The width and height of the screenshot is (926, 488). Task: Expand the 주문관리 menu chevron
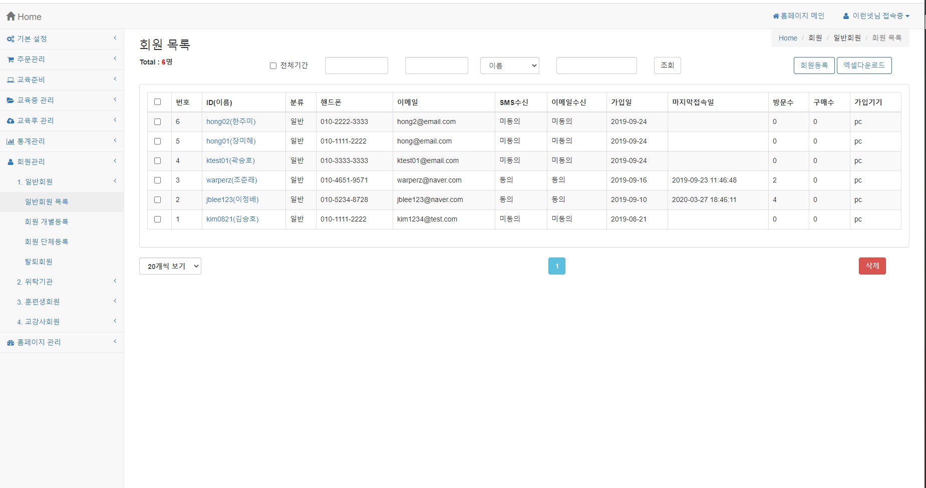(115, 58)
